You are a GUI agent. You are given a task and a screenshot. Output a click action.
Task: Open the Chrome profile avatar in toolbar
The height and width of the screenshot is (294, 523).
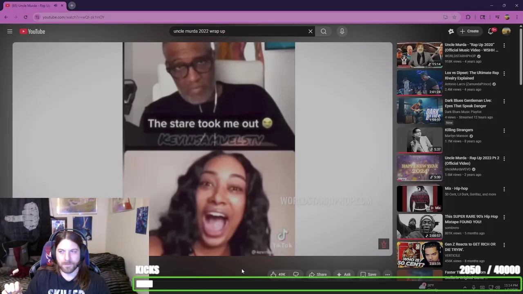(507, 17)
